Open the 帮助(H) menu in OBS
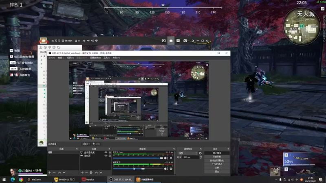This screenshot has height=183, width=326. 116,58
